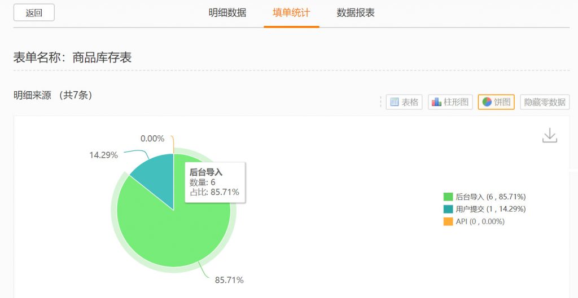Switch to the 数据报表 tab
Viewport: 578px width, 298px height.
point(356,13)
